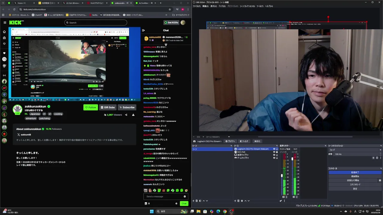383x215 pixels.
Task: Open the フェード transition dropdown
Action: (355, 150)
